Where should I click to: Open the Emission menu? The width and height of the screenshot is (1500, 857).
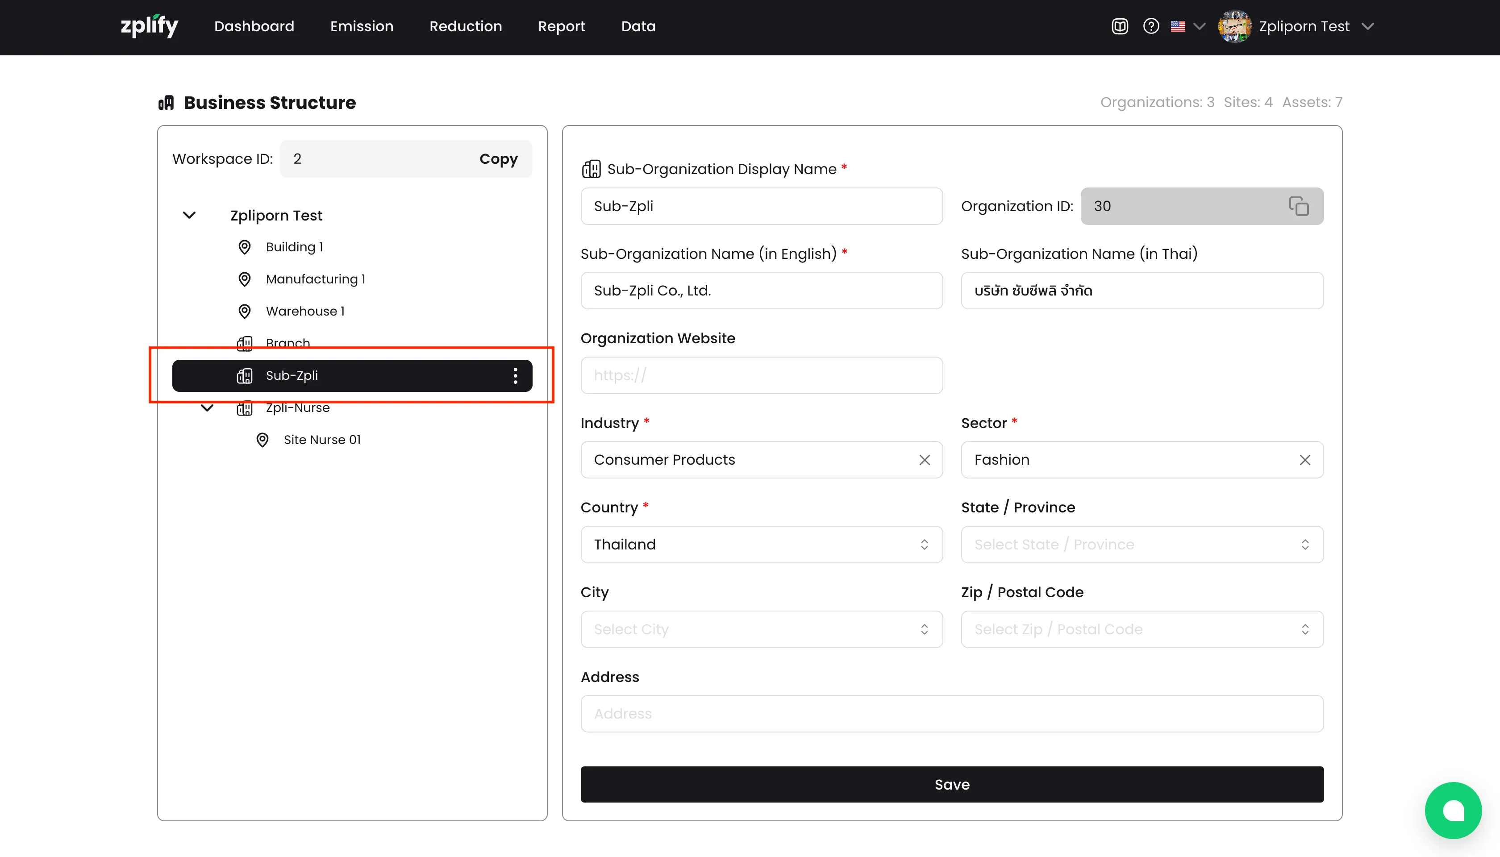tap(362, 26)
